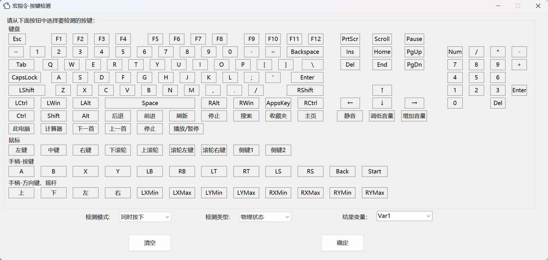548x260 pixels.
Task: Choose the AppsKey button
Action: click(x=278, y=103)
